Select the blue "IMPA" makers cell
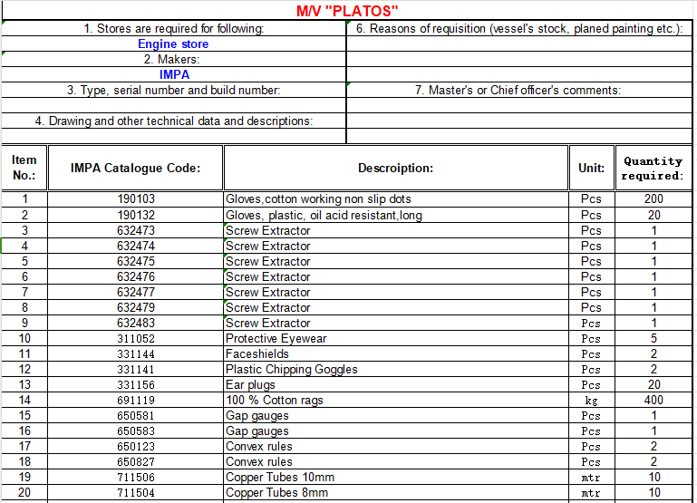 (174, 74)
